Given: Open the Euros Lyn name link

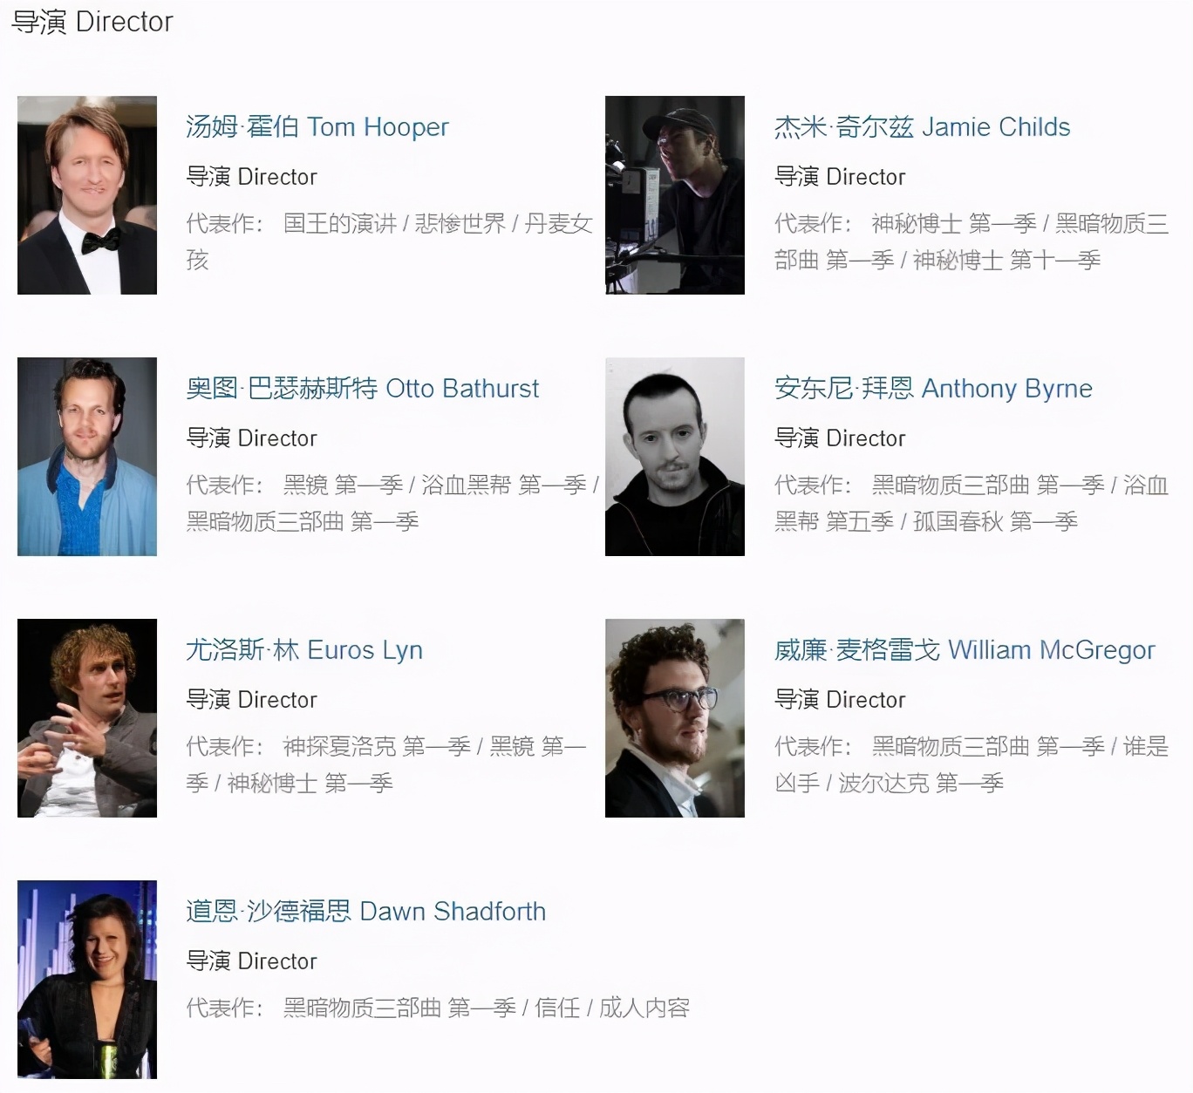Looking at the screenshot, I should 304,650.
